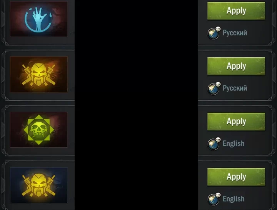Open the green skull diamond clan emblem
Image resolution: width=277 pixels, height=210 pixels.
(39, 130)
